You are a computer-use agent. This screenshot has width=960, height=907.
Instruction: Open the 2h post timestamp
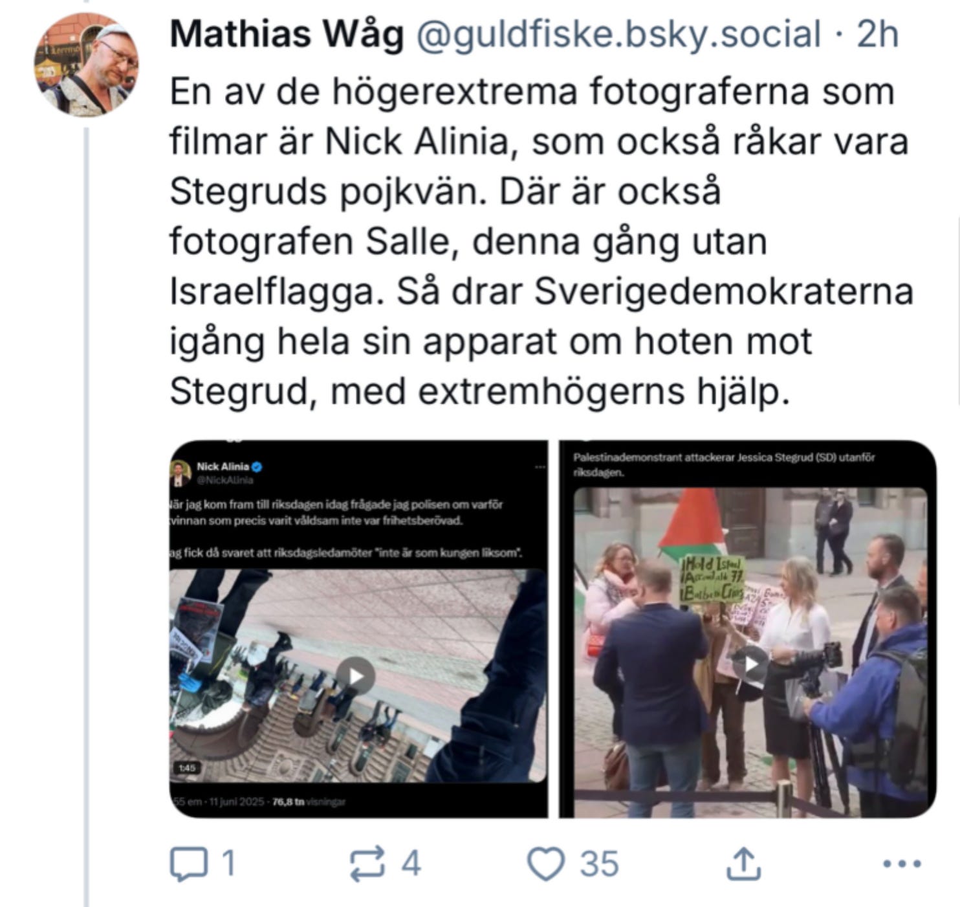(878, 34)
